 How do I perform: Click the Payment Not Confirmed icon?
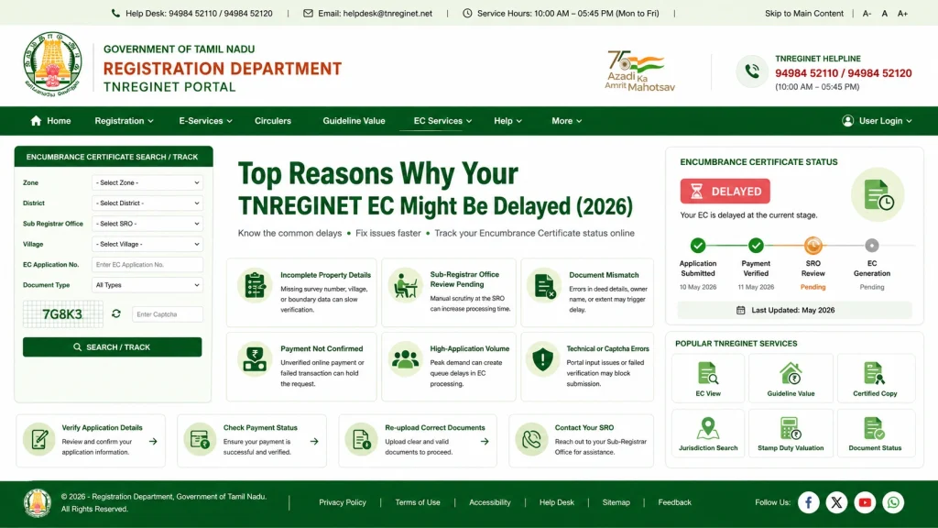click(255, 359)
